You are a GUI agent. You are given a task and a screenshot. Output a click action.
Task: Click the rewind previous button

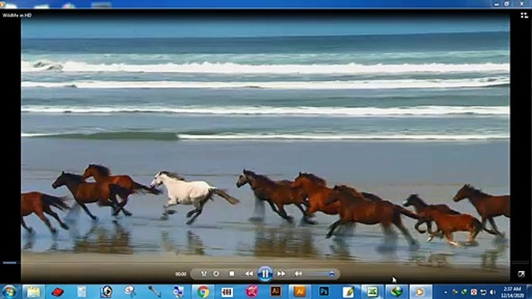[x=249, y=274]
